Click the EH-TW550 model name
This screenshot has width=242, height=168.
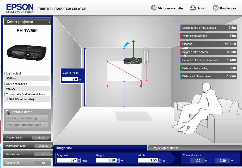coord(27,31)
